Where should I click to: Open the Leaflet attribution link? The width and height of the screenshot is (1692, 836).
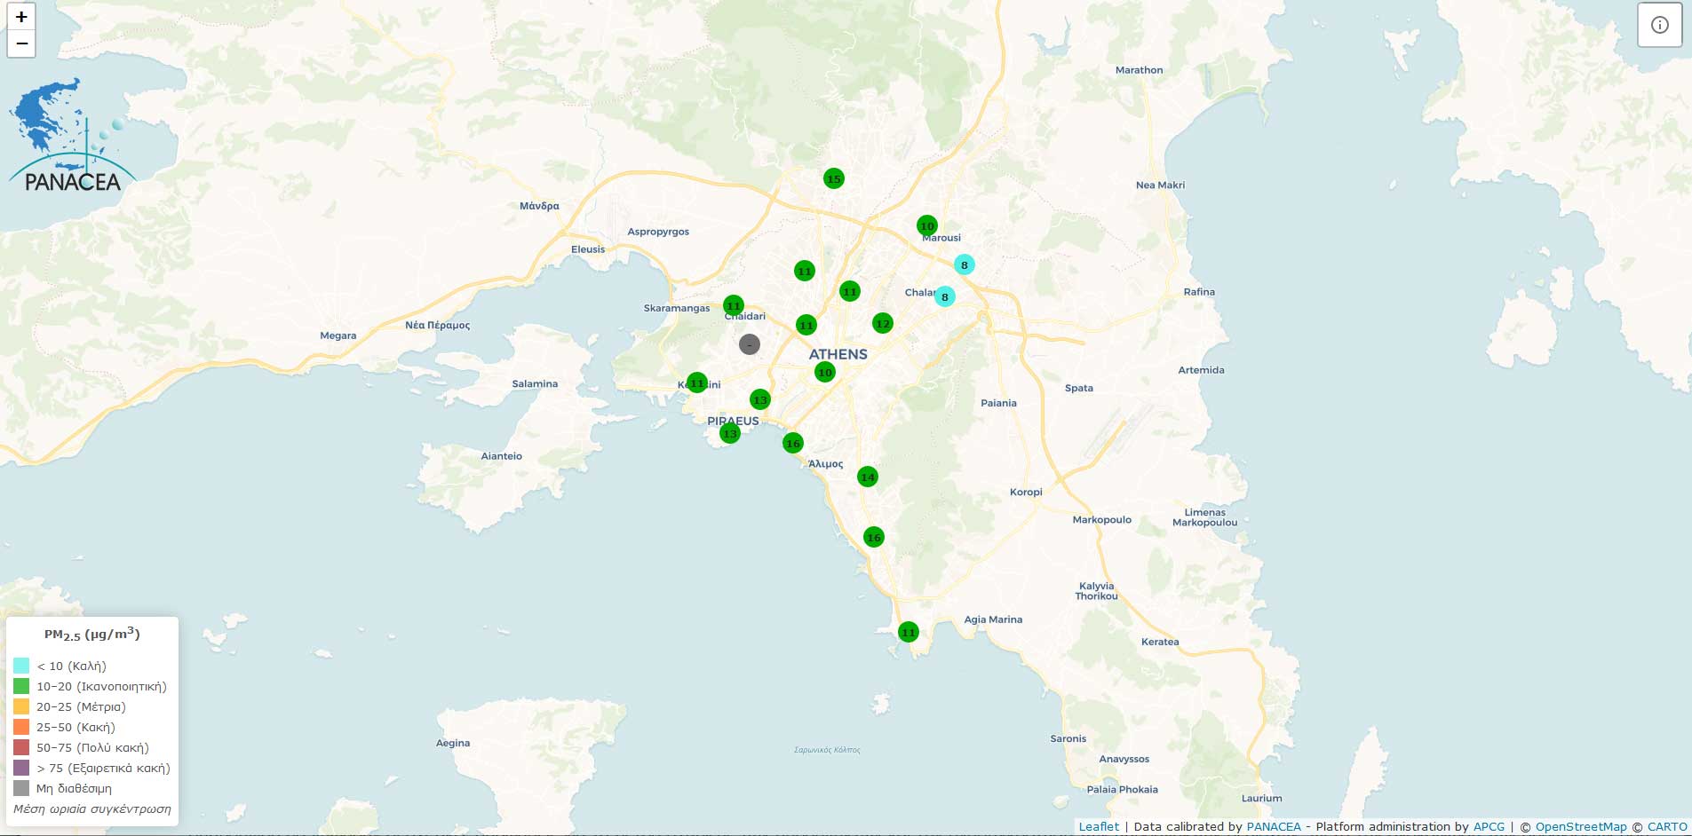click(x=1099, y=826)
